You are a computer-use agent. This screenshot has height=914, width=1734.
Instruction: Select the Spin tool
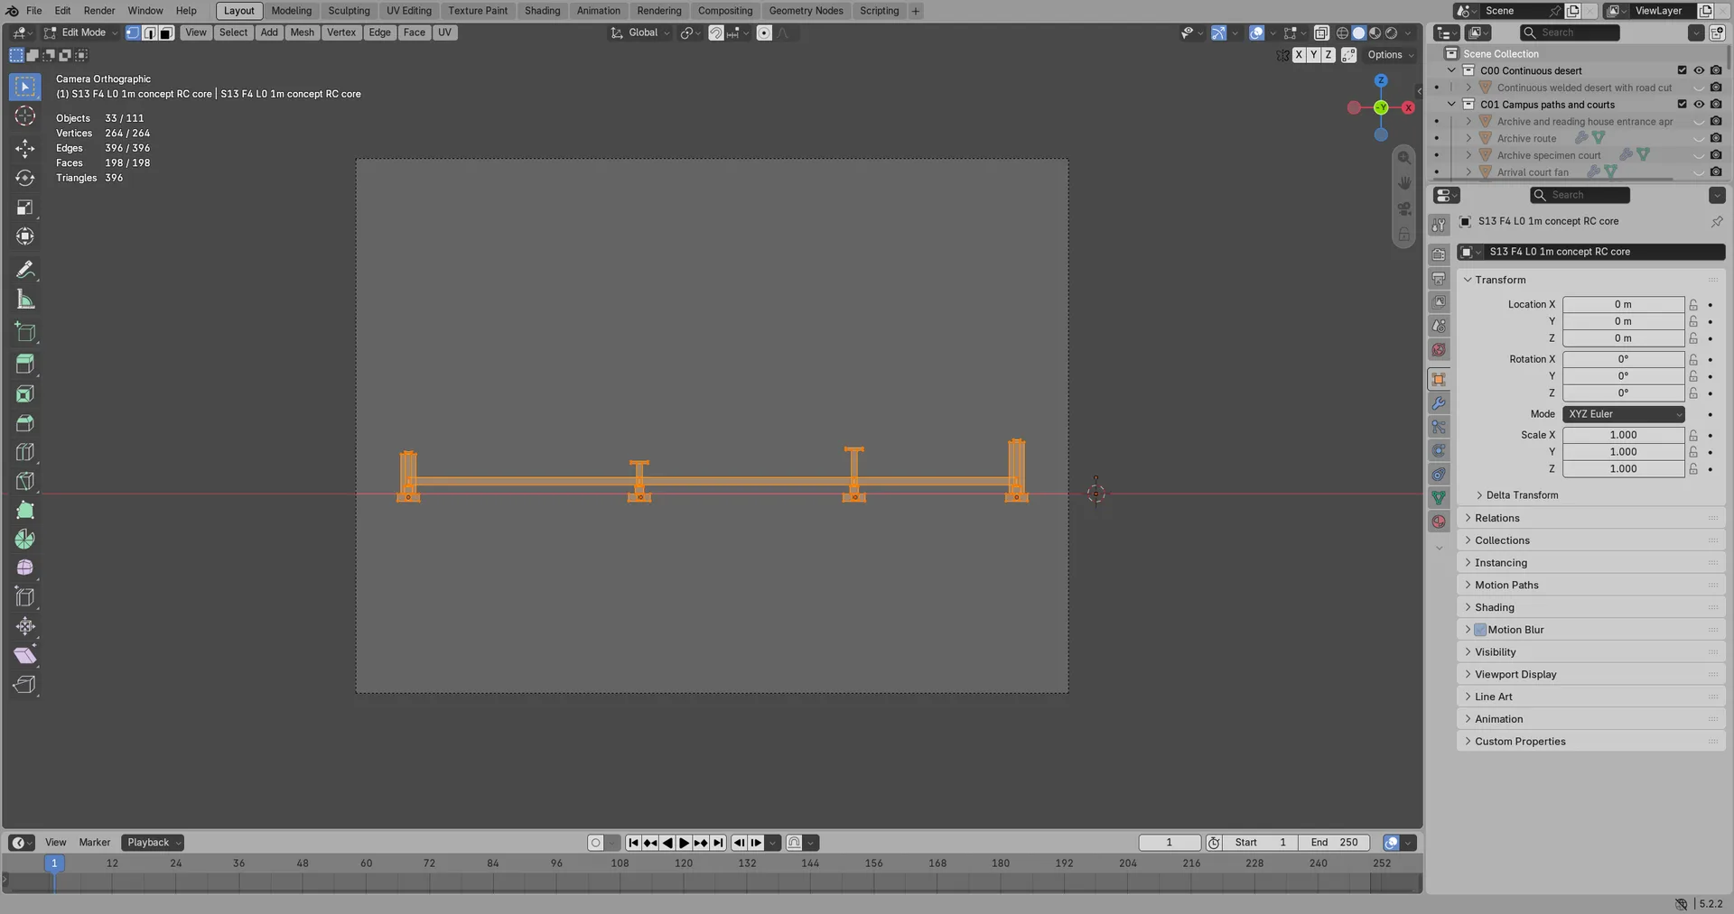[25, 540]
